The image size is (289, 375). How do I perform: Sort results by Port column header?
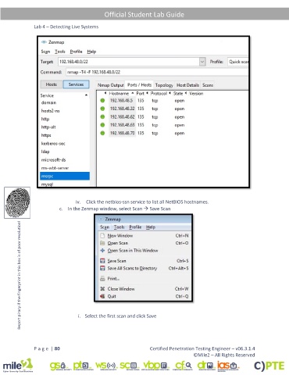(x=141, y=93)
